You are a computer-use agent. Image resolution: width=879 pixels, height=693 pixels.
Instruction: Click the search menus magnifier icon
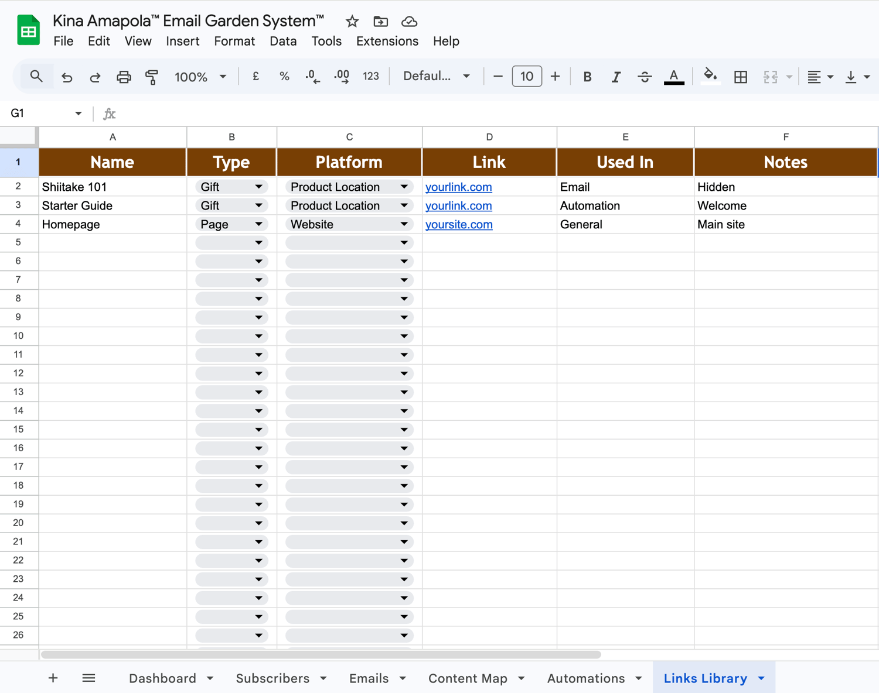[x=36, y=77]
